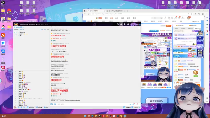Open the Douyu user avatar in page header
The width and height of the screenshot is (210, 118).
coord(189,18)
